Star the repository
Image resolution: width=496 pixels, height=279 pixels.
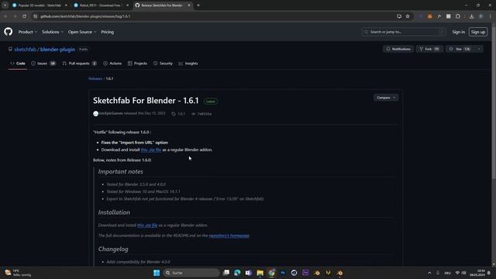click(x=460, y=49)
